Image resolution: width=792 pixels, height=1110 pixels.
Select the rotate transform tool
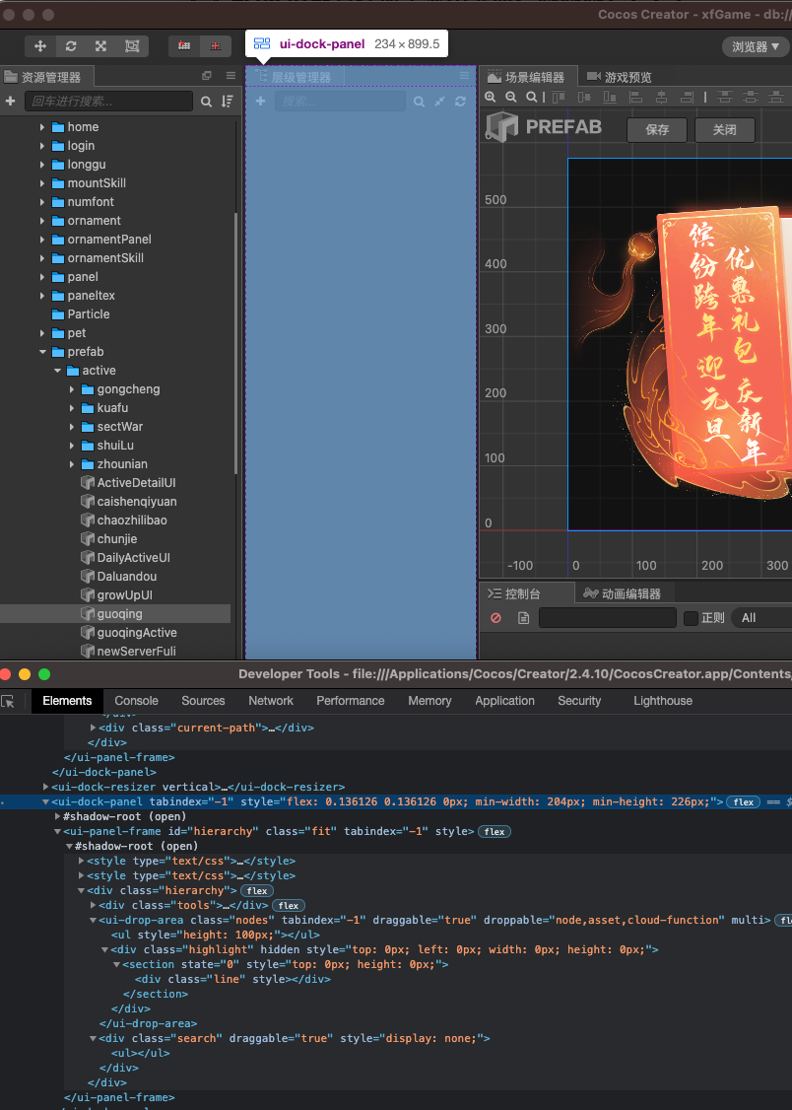[x=71, y=46]
